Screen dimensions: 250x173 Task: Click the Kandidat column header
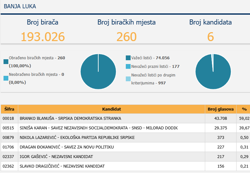(x=111, y=109)
